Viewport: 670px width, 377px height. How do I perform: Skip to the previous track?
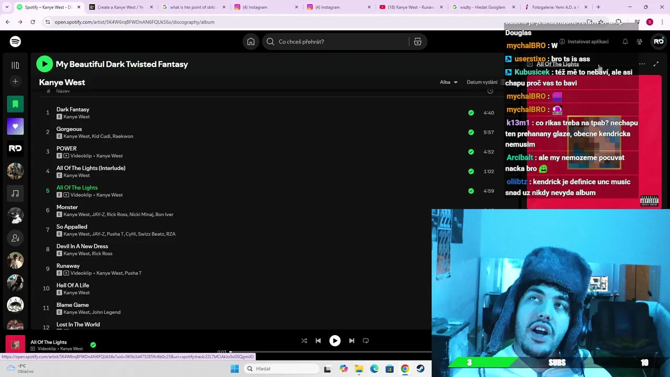click(318, 340)
